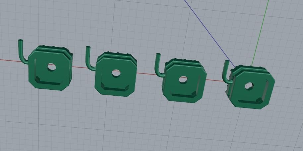Image resolution: width=303 pixels, height=151 pixels.
Task: Pick the curved pipe on leftmost block
Action: [23, 52]
